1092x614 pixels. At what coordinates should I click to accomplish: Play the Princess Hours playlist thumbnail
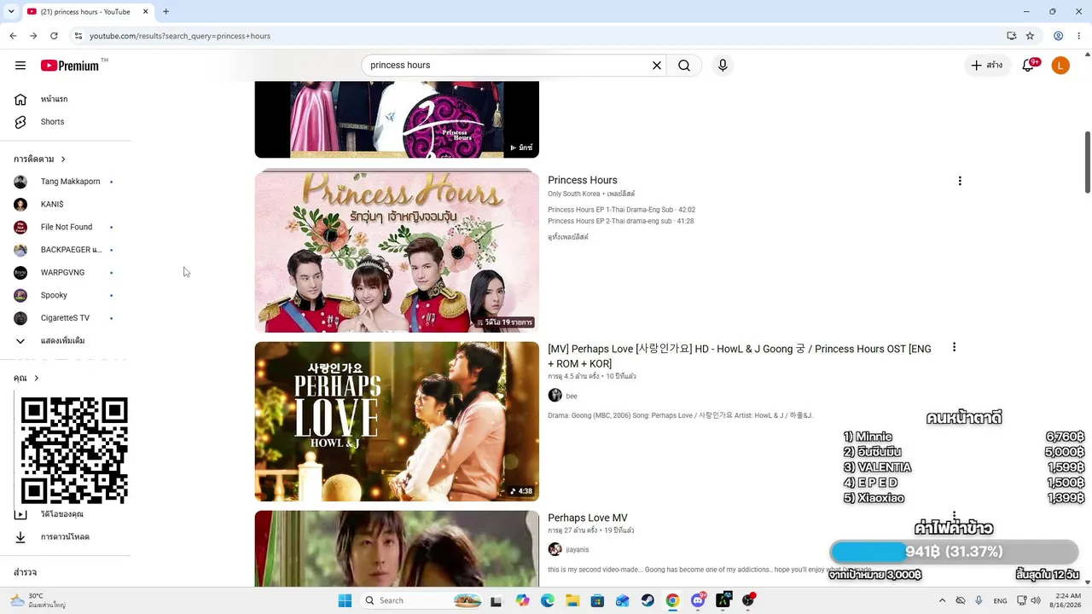pos(397,252)
